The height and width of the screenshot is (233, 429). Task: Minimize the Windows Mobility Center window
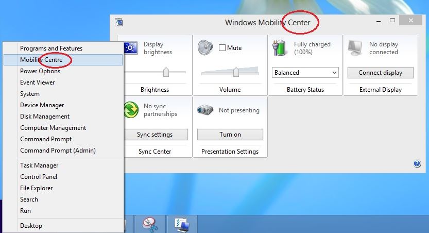pos(379,21)
